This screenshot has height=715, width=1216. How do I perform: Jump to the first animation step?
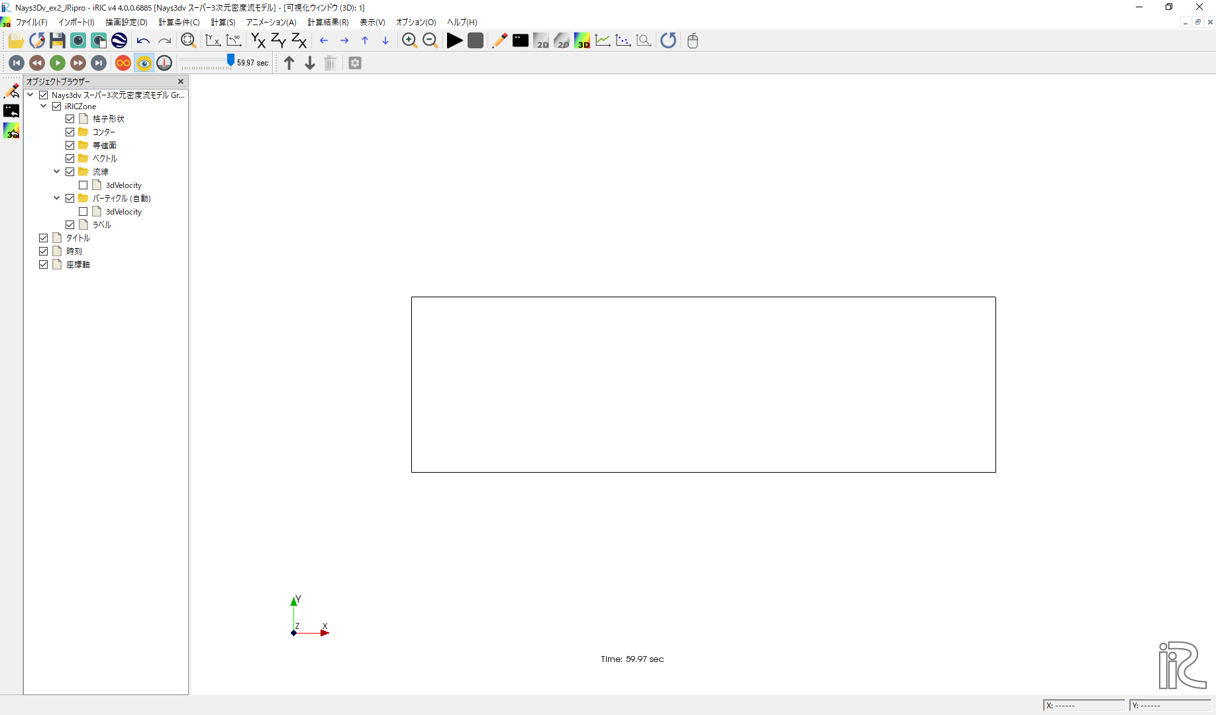coord(17,63)
